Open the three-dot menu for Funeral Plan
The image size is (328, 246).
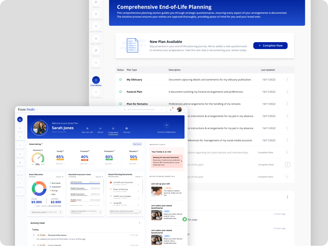(287, 92)
